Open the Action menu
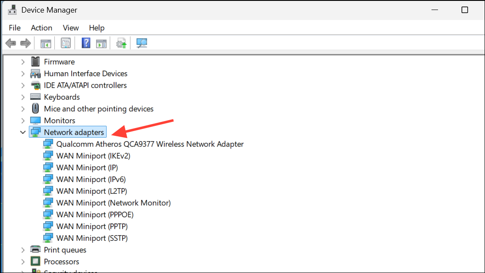Image resolution: width=485 pixels, height=273 pixels. point(41,28)
